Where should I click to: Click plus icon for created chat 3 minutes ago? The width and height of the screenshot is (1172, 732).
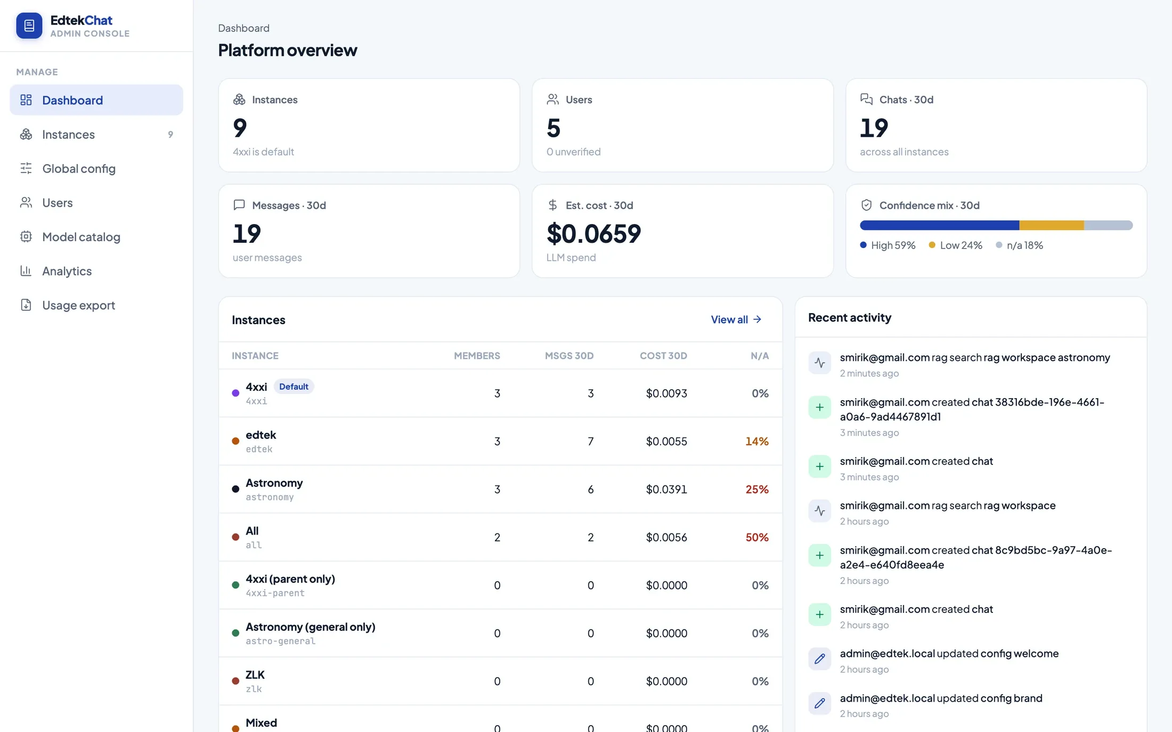[x=820, y=466]
